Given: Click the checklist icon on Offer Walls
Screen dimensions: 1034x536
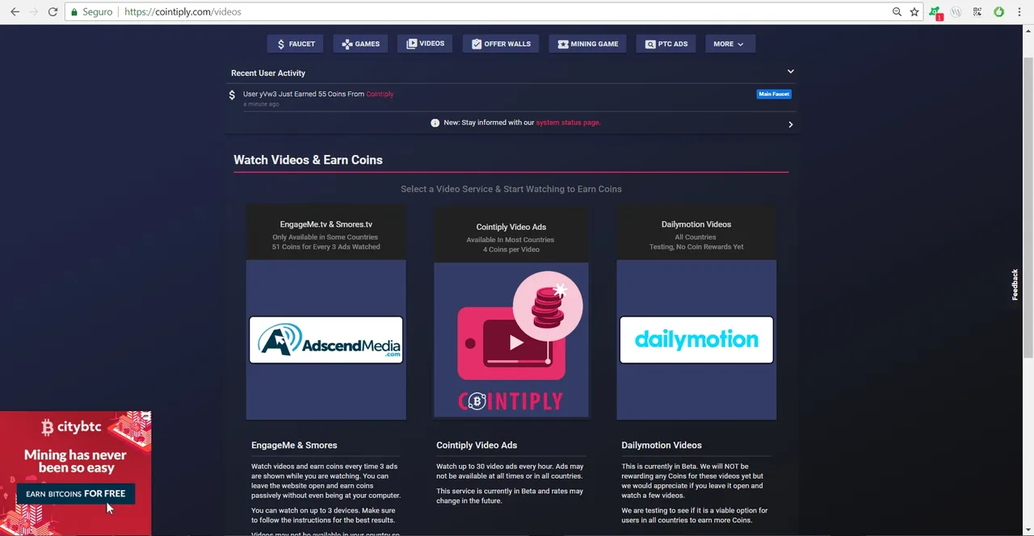Looking at the screenshot, I should coord(477,44).
